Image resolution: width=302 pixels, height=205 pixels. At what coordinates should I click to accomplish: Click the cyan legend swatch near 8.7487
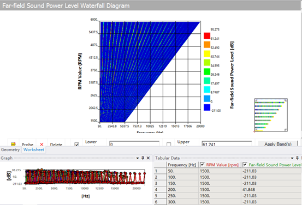[207, 89]
